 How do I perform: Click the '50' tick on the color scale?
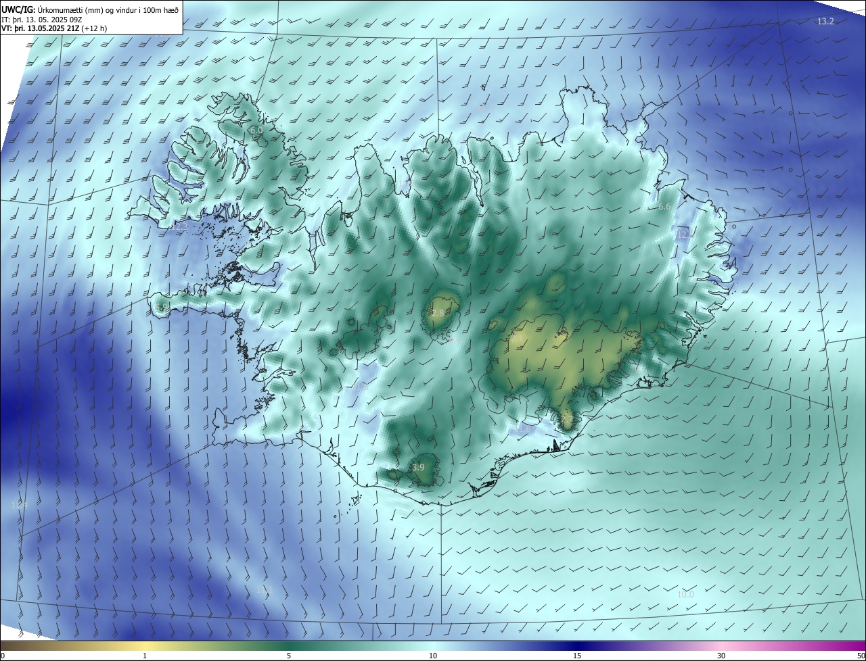click(861, 656)
